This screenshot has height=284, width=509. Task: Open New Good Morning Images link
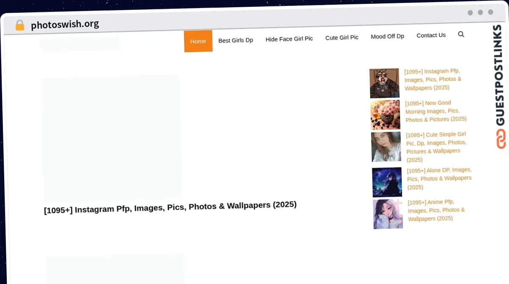tap(435, 111)
